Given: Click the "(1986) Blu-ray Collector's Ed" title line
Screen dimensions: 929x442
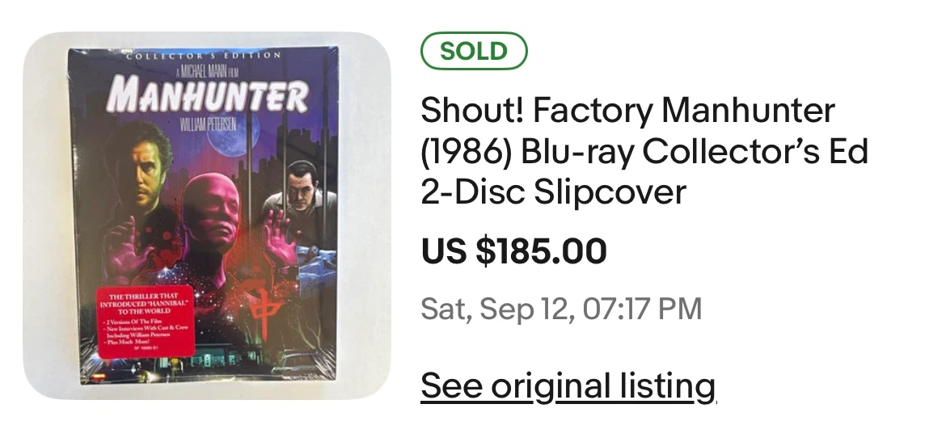Looking at the screenshot, I should click(644, 151).
